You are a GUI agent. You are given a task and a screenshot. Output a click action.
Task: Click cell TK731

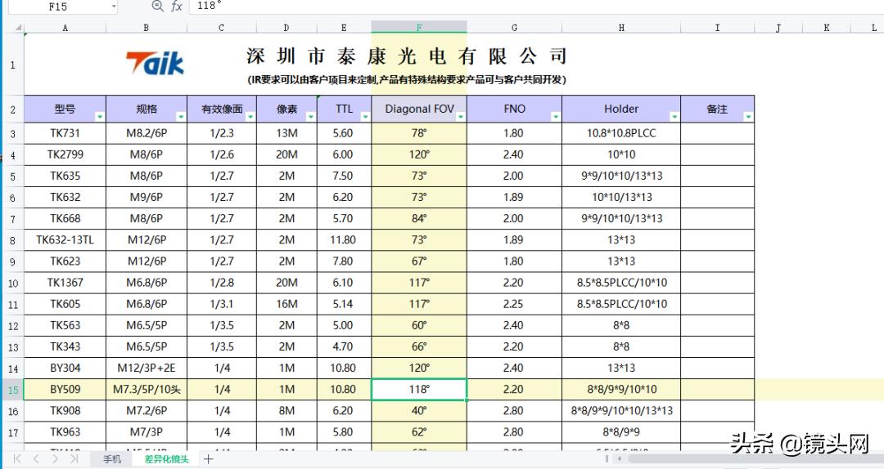pyautogui.click(x=65, y=133)
